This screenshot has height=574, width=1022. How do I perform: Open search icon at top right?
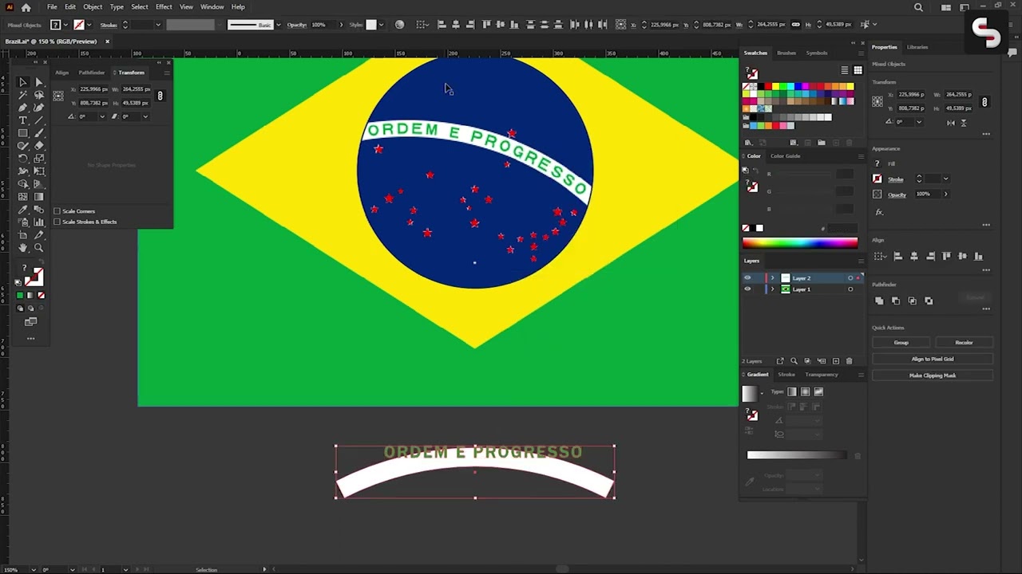(x=918, y=7)
